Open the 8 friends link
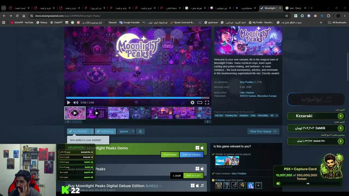This screenshot has width=349, height=196. pyautogui.click(x=220, y=180)
